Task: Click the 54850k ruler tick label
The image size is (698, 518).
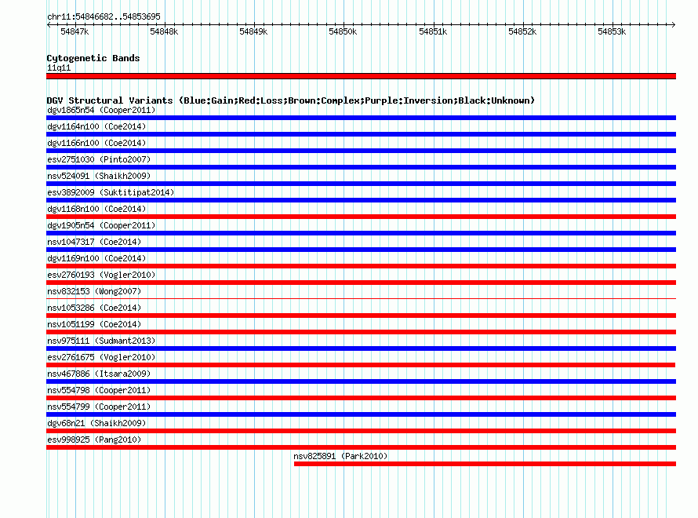Action: tap(343, 31)
